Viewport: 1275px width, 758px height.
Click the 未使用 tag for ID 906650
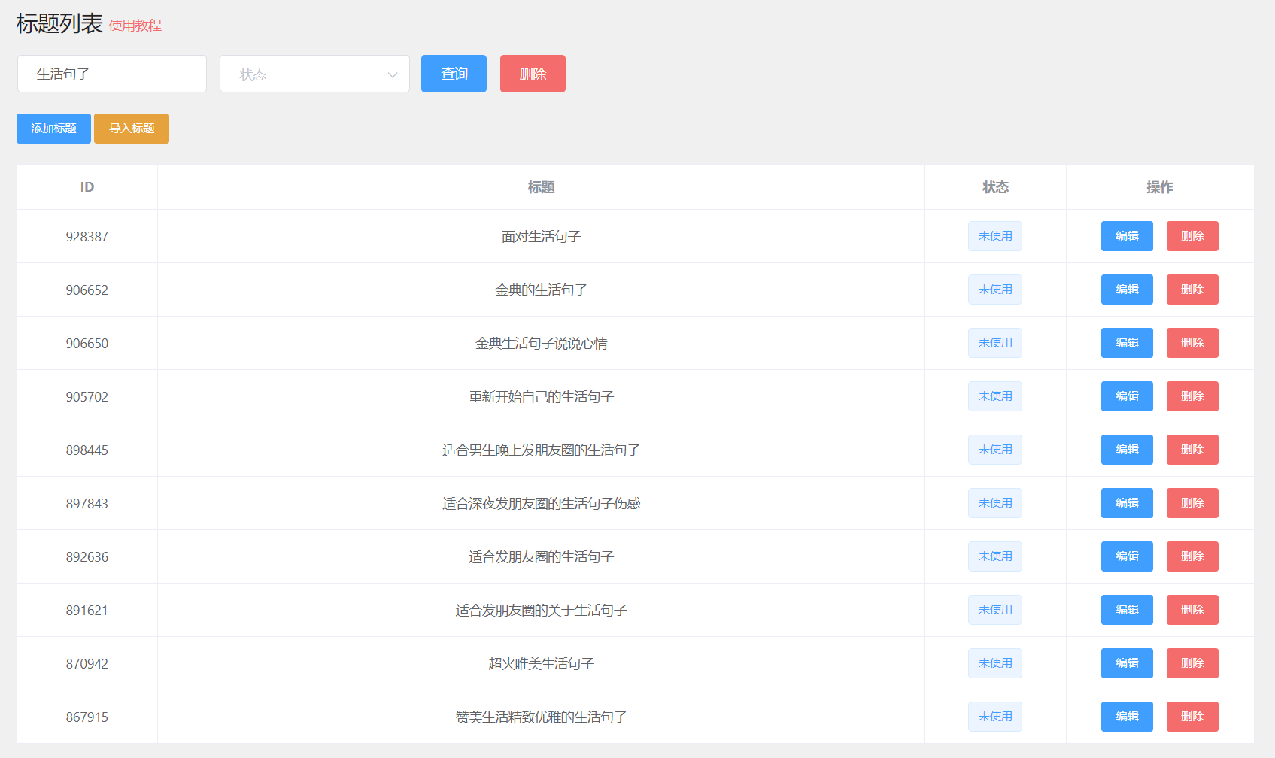[x=995, y=343]
